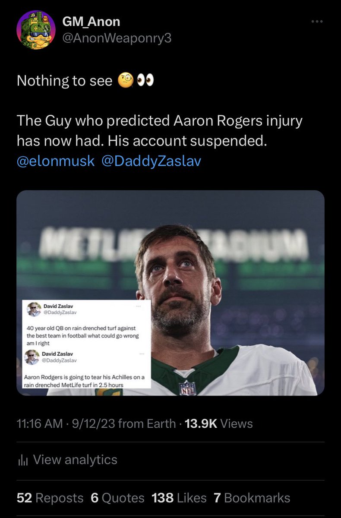Click the 'from Earth' location label
341x518 pixels.
pos(147,424)
